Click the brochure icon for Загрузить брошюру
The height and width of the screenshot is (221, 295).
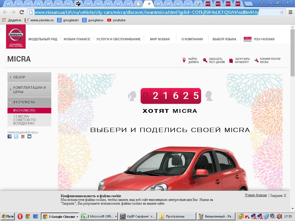click(231, 60)
